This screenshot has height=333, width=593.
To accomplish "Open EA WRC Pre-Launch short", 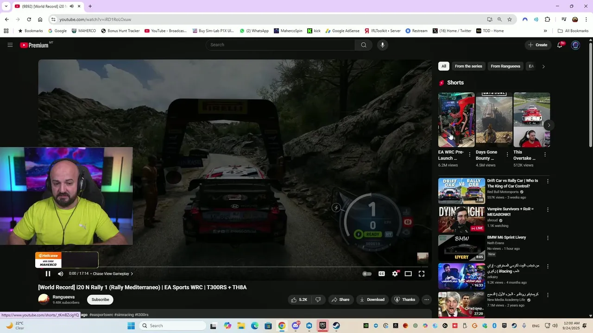I will (x=456, y=120).
